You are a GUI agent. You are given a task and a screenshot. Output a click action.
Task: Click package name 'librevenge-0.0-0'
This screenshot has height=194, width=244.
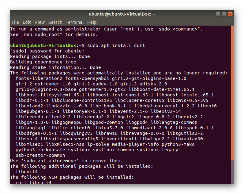[x=142, y=133]
